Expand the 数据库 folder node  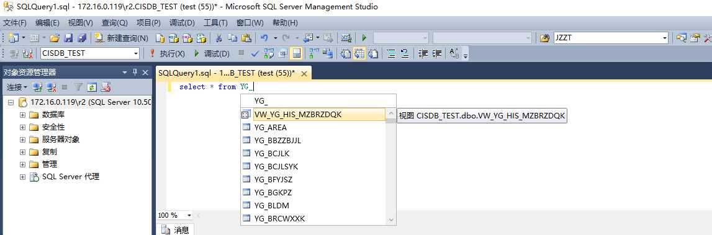tap(22, 115)
